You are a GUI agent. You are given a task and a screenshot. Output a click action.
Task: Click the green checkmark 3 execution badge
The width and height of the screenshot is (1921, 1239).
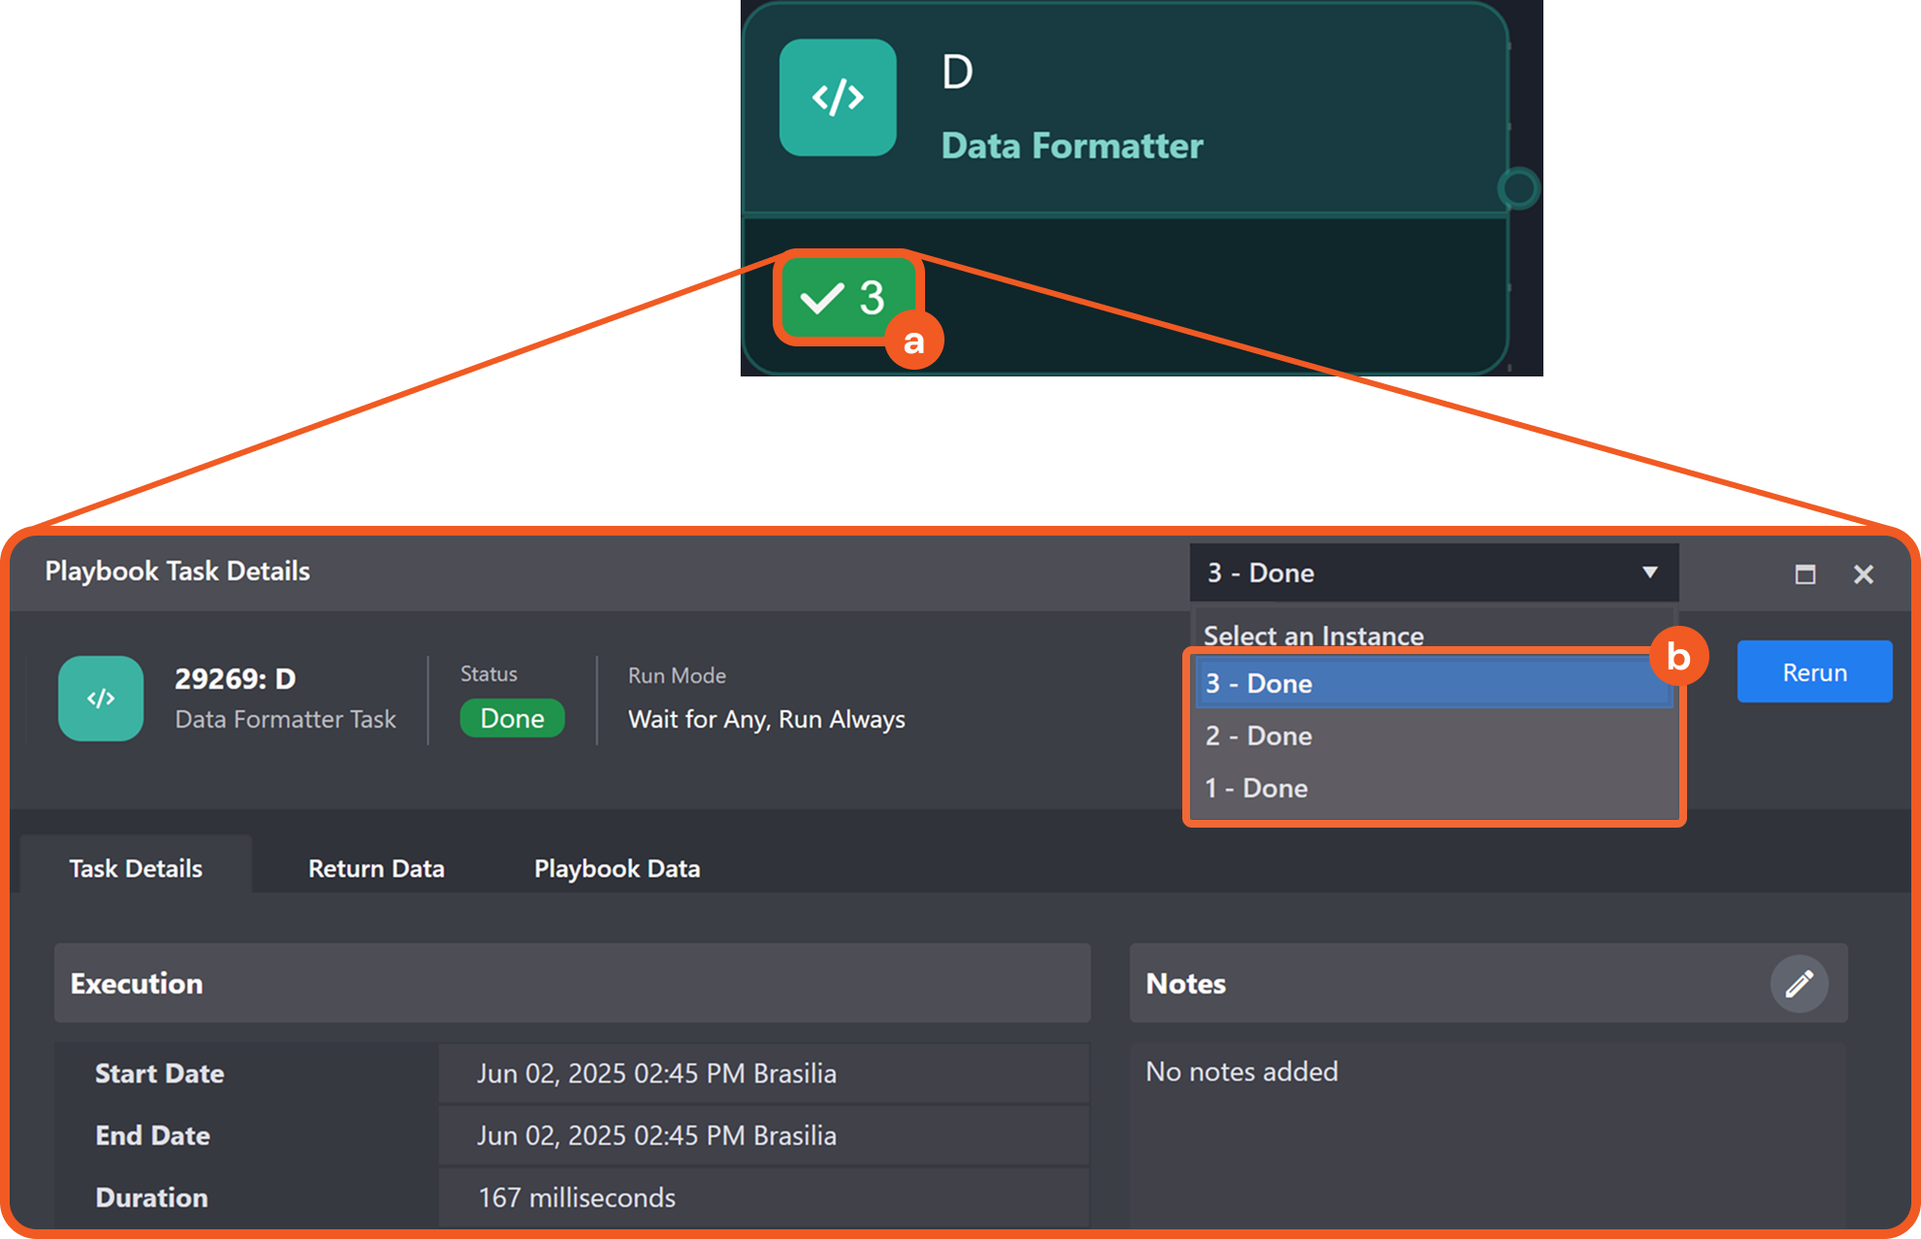point(843,298)
